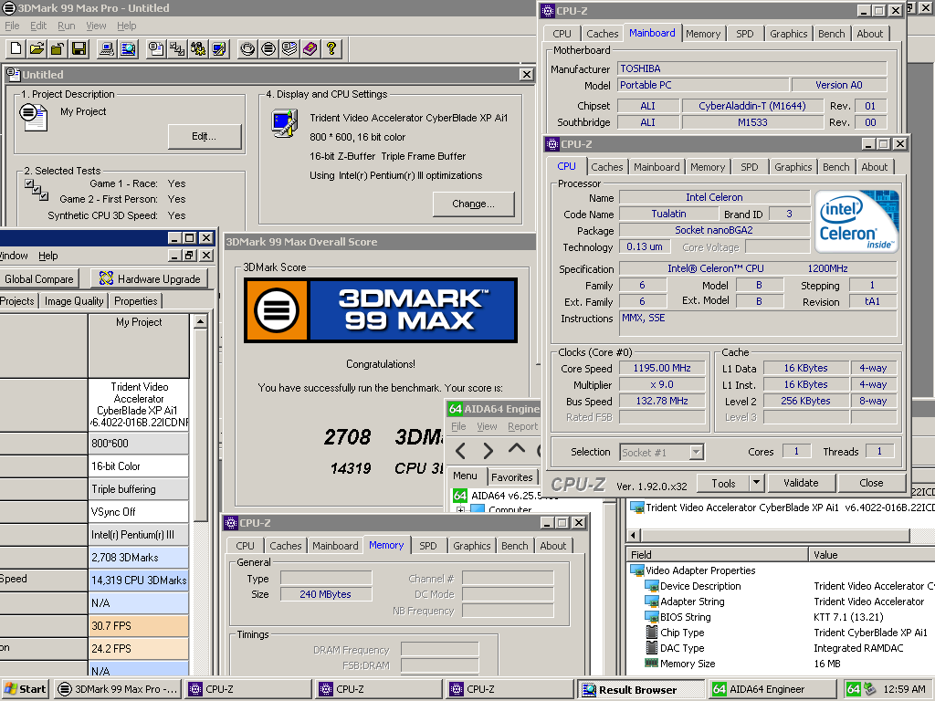Click the AIDA64 tray icon in taskbar
The image size is (935, 701).
tap(854, 689)
